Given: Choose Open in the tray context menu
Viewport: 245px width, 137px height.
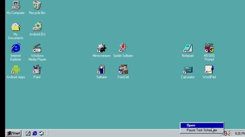Looking at the screenshot, I should click(202, 125).
